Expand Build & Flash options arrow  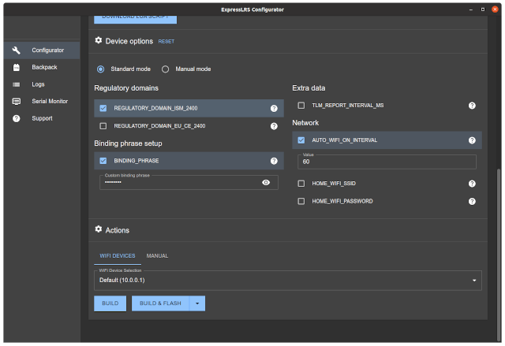(197, 303)
